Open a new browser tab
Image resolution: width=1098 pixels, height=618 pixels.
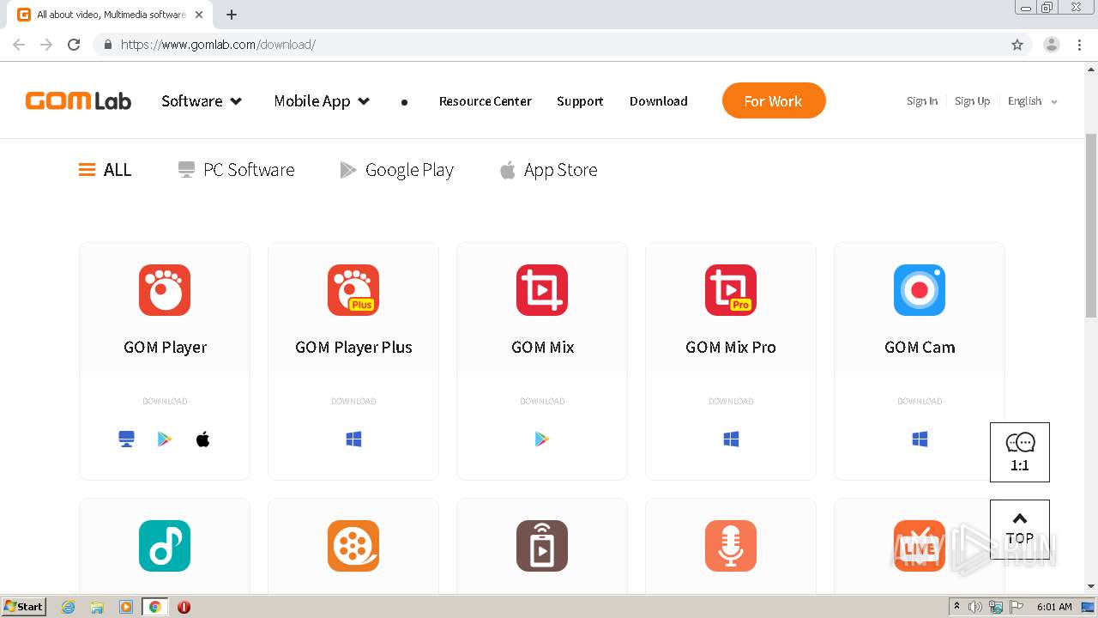(x=231, y=15)
